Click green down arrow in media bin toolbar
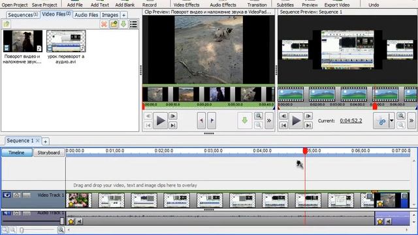Screen dimensions: 418x235 click(x=123, y=24)
